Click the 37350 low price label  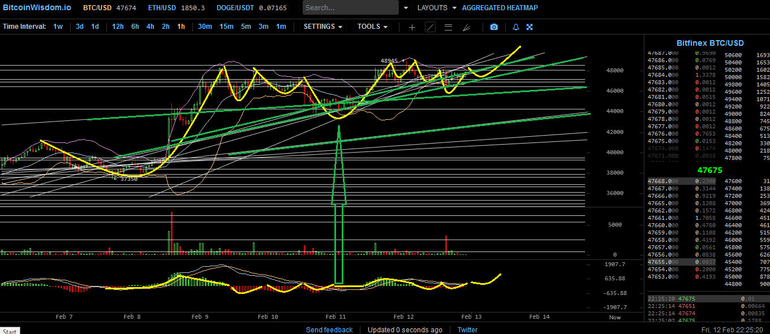tap(128, 179)
